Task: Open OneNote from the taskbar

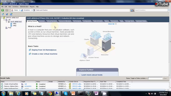Action: coord(96,94)
